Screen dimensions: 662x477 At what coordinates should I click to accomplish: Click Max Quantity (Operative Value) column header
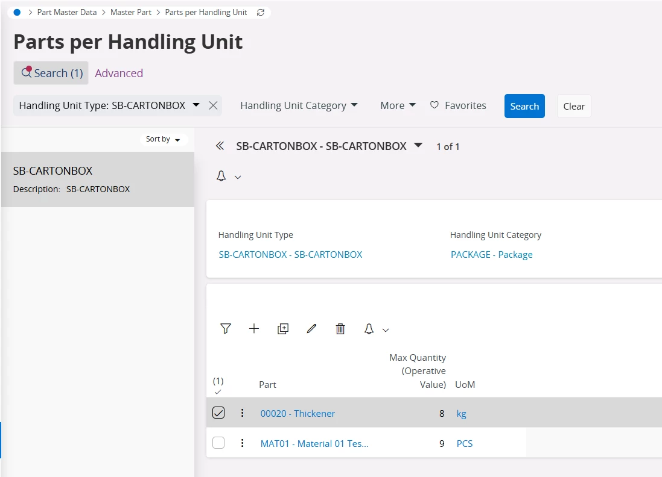pyautogui.click(x=418, y=371)
